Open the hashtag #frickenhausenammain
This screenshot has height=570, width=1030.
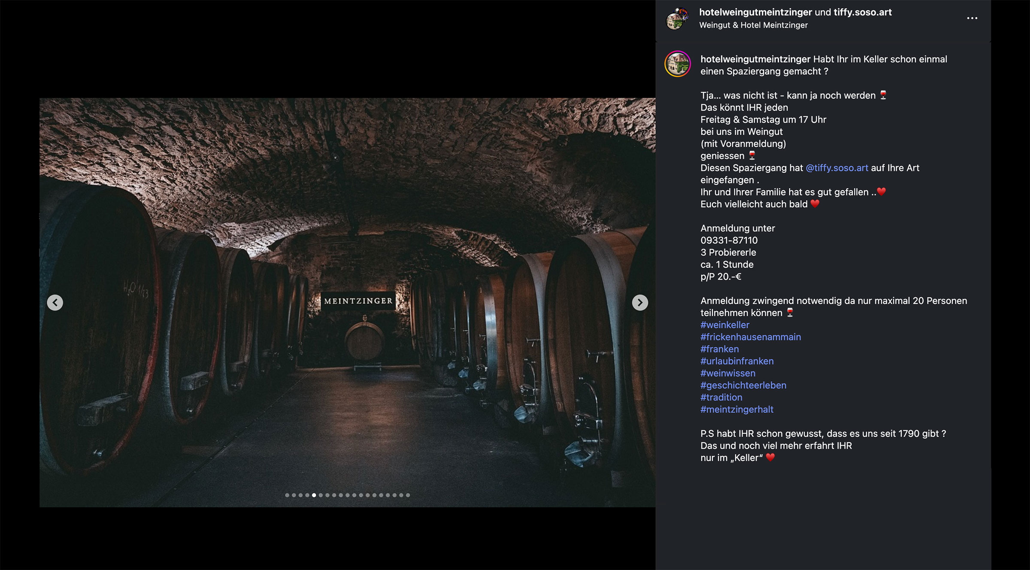750,337
